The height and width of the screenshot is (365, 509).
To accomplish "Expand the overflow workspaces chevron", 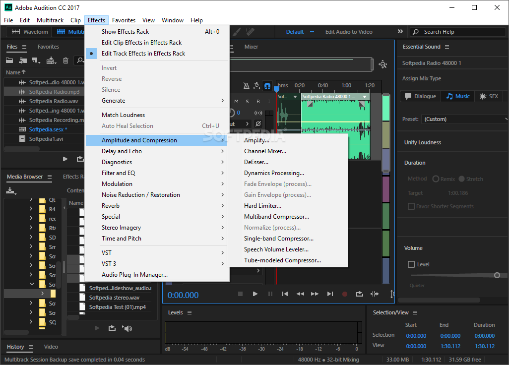I will pos(400,31).
